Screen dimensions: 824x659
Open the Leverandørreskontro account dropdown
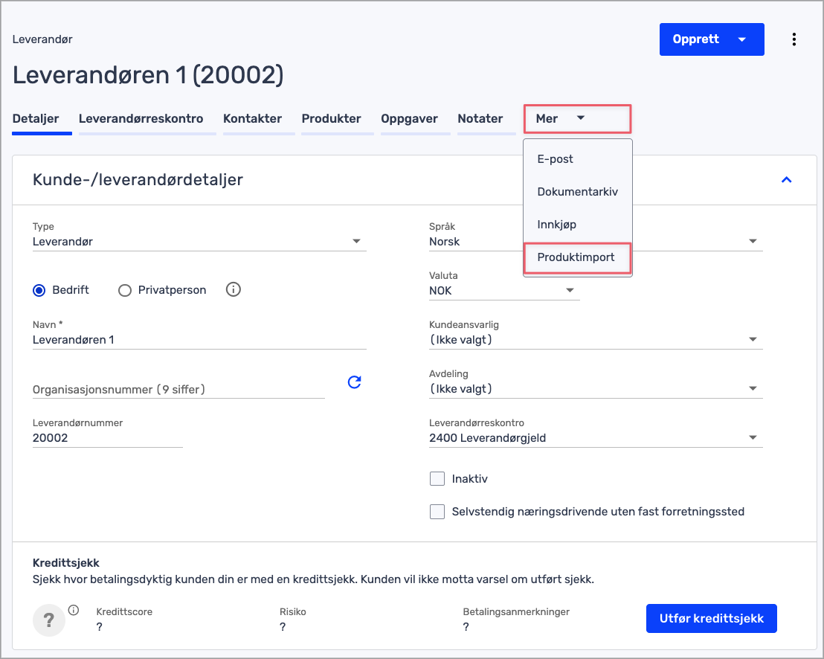[x=595, y=438]
